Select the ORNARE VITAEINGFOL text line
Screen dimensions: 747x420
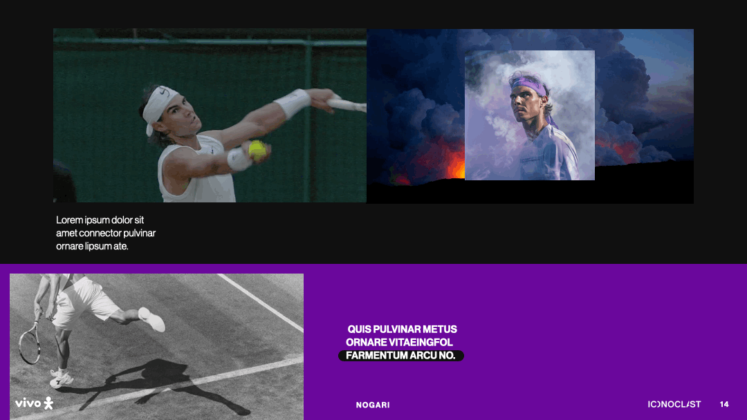click(399, 342)
